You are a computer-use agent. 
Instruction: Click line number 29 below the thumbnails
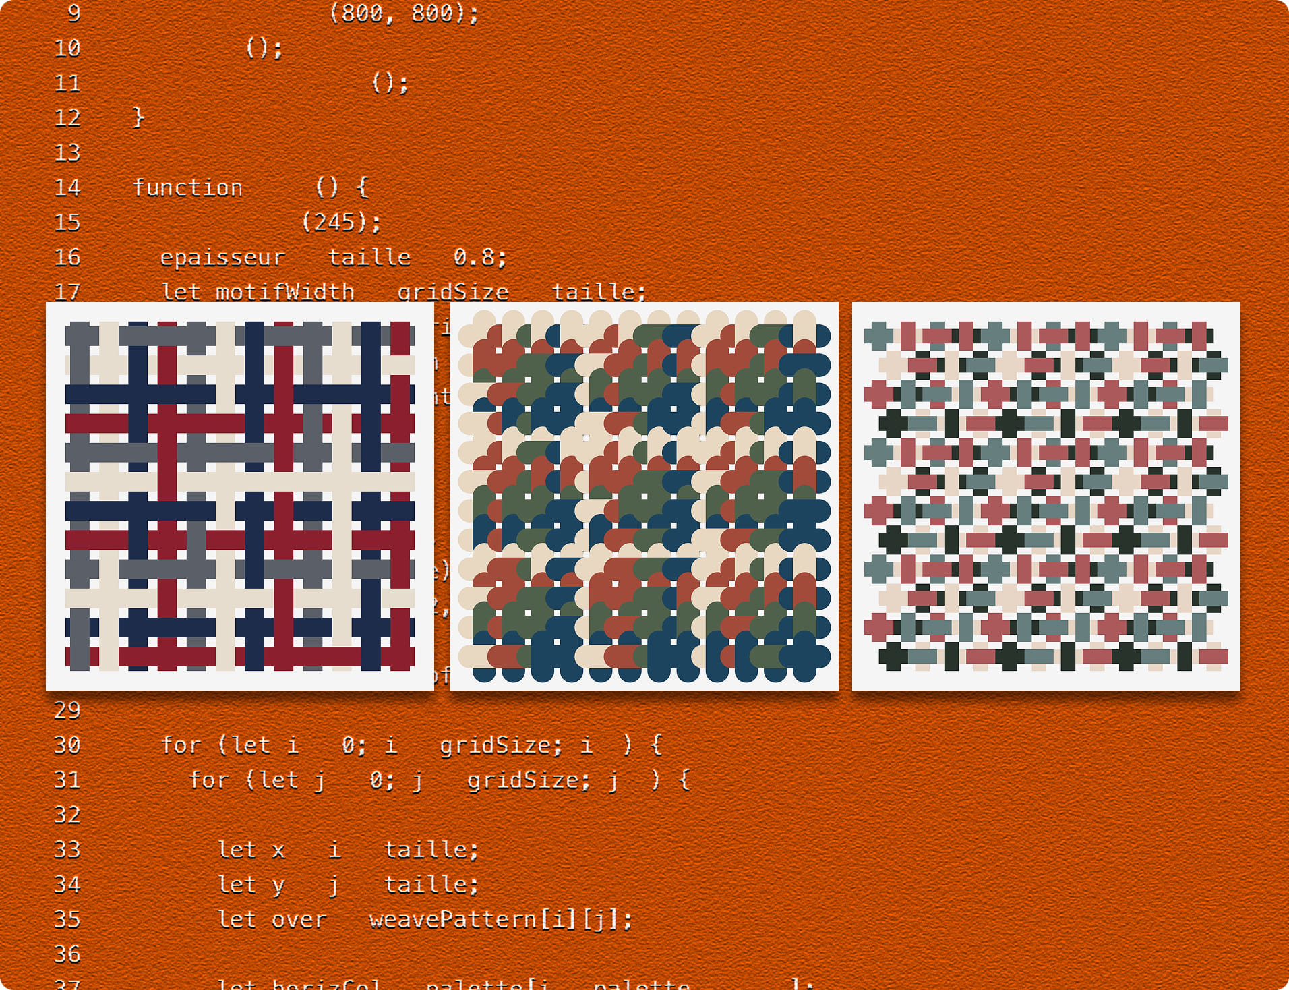[67, 710]
